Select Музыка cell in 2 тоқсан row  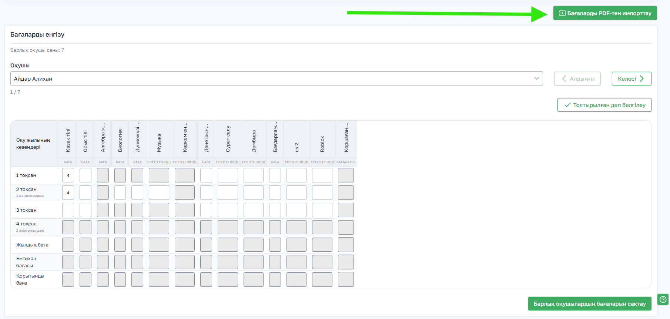(x=159, y=193)
